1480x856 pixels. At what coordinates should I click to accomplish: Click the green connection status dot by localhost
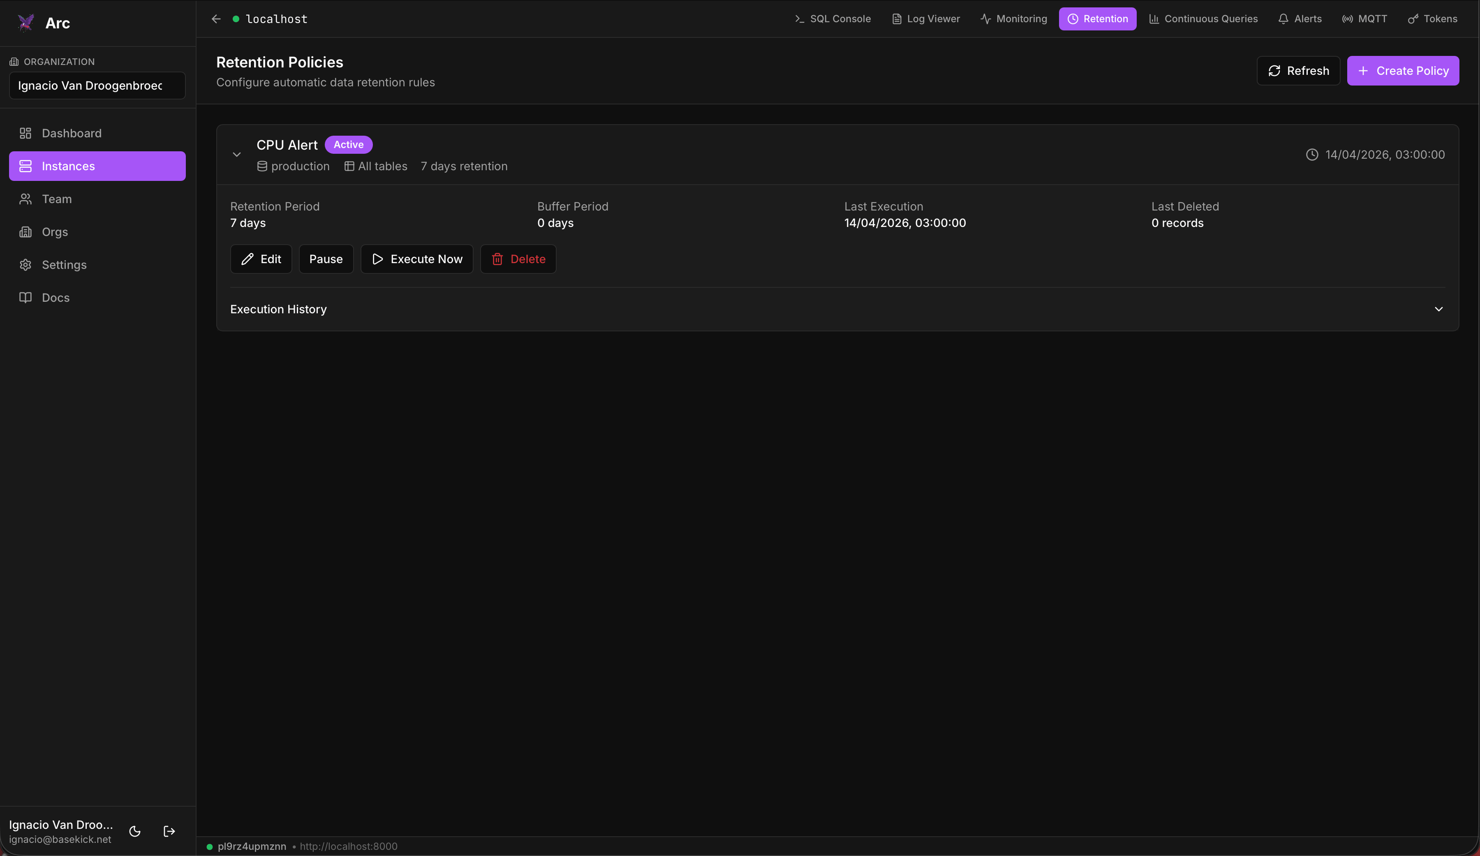pyautogui.click(x=236, y=19)
